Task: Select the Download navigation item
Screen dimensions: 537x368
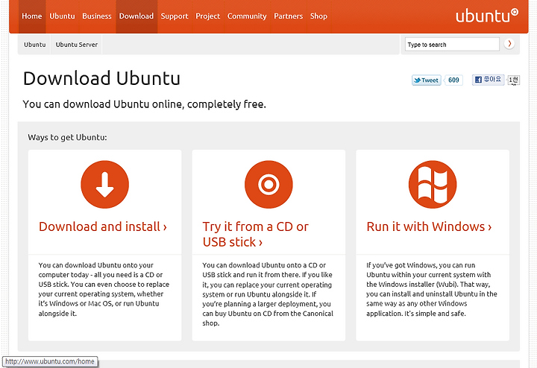Action: point(136,16)
